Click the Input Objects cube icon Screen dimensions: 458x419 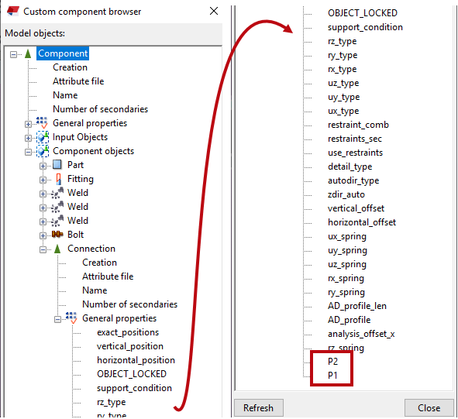pyautogui.click(x=43, y=137)
